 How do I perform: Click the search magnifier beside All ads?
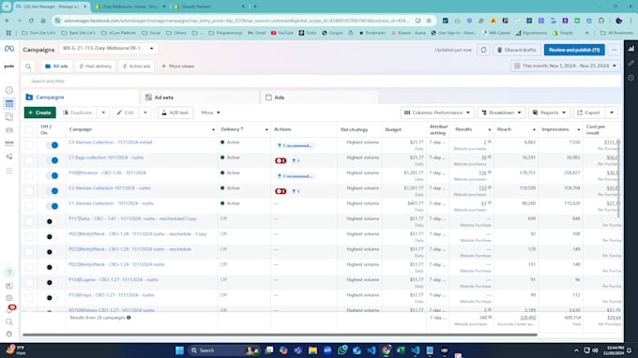click(28, 67)
